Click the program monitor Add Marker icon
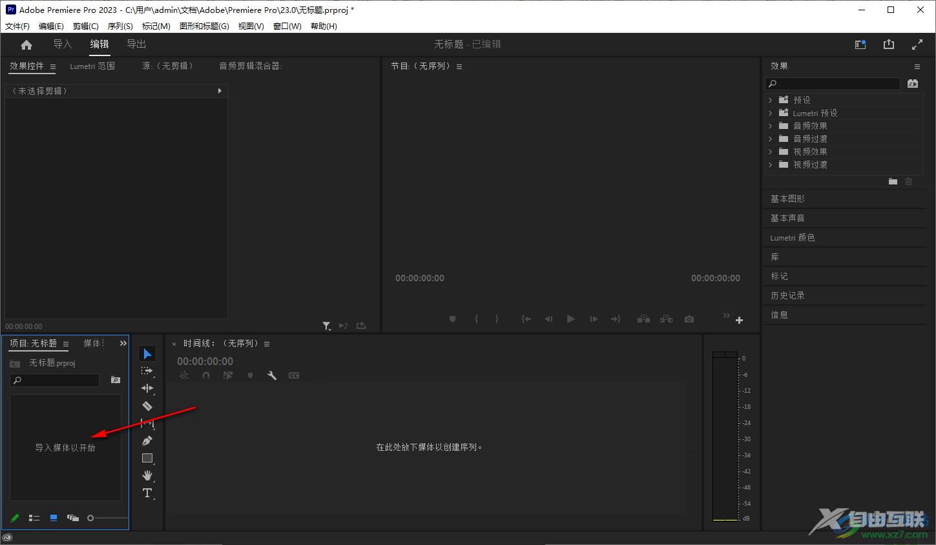The height and width of the screenshot is (545, 936). pos(452,319)
